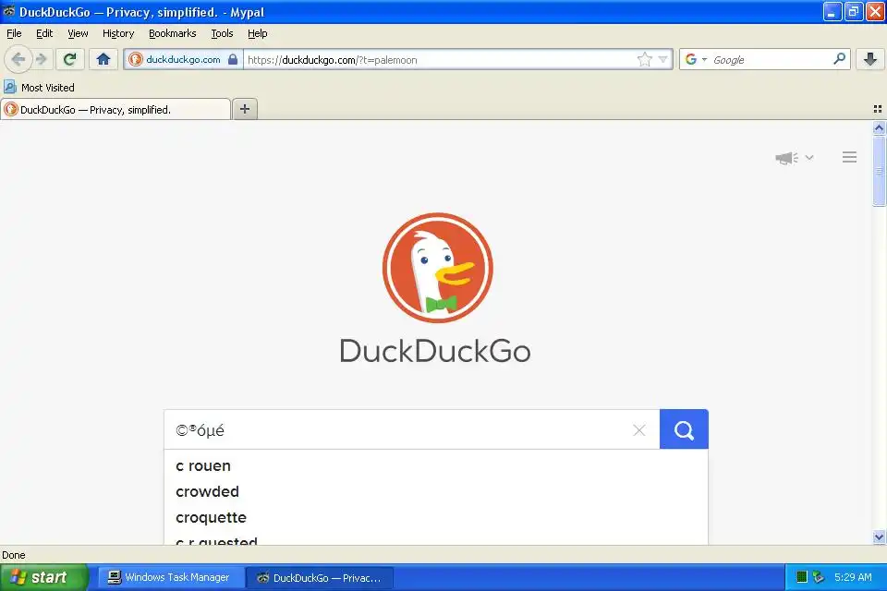The width and height of the screenshot is (887, 591).
Task: Click the Mypal raccoon title bar icon
Action: [x=9, y=11]
